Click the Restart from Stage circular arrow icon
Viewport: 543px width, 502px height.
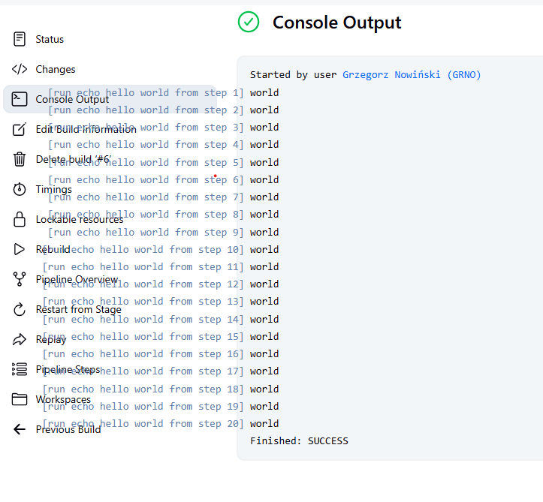pyautogui.click(x=20, y=309)
